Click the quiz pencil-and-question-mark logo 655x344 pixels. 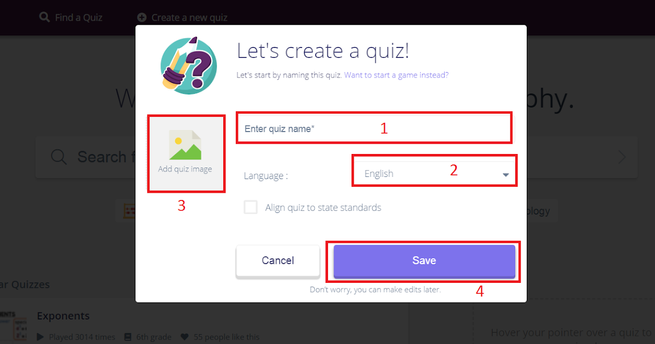coord(188,65)
